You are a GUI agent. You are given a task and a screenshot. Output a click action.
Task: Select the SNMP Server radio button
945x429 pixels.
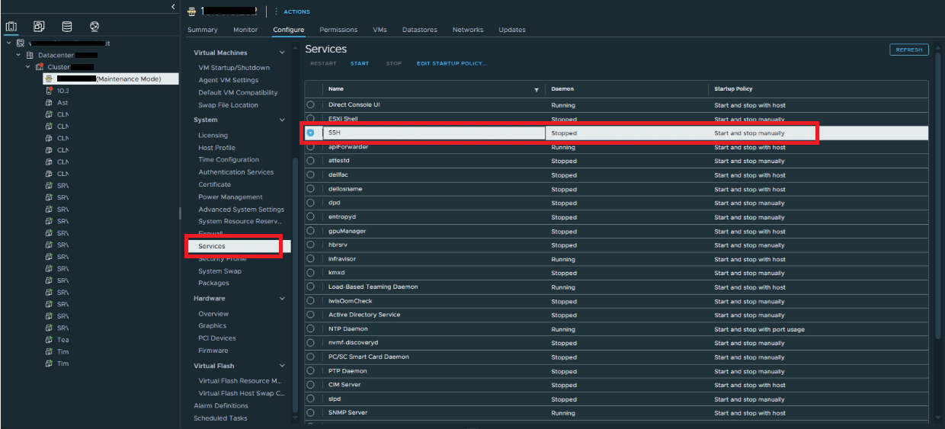point(310,413)
